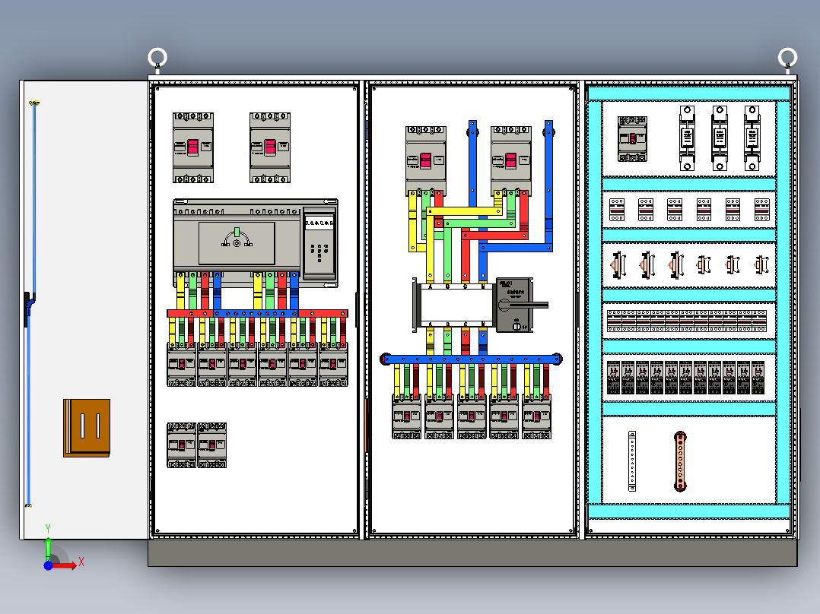Select the white neutral terminal bar in right panel
Image resolution: width=820 pixels, height=614 pixels.
[631, 461]
